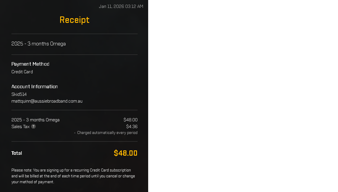Click the blank white area beside the receipt
Screen dimensions: 338x192
[x=243, y=96]
